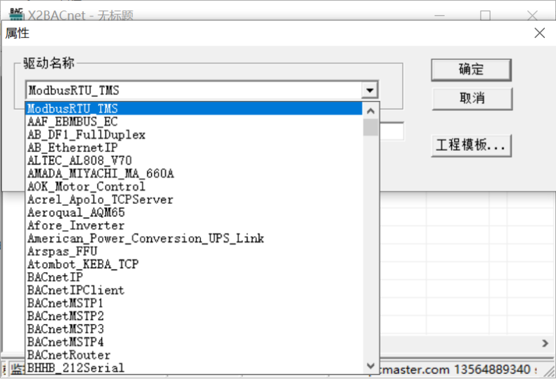Image resolution: width=556 pixels, height=379 pixels.
Task: Click the 取消 button
Action: click(472, 98)
